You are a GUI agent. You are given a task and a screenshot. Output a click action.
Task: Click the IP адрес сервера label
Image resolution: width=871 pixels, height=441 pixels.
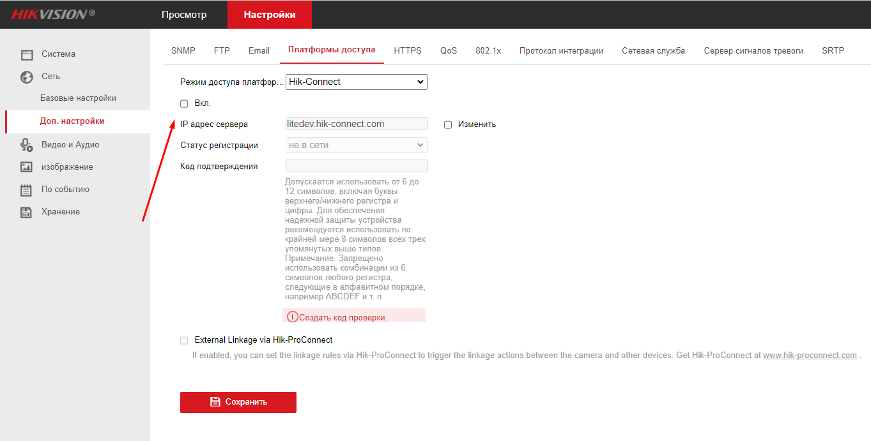coord(214,124)
